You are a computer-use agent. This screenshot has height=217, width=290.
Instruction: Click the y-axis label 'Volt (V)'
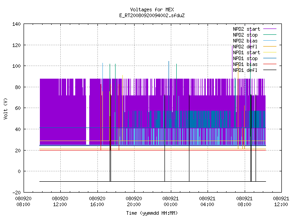5,109
